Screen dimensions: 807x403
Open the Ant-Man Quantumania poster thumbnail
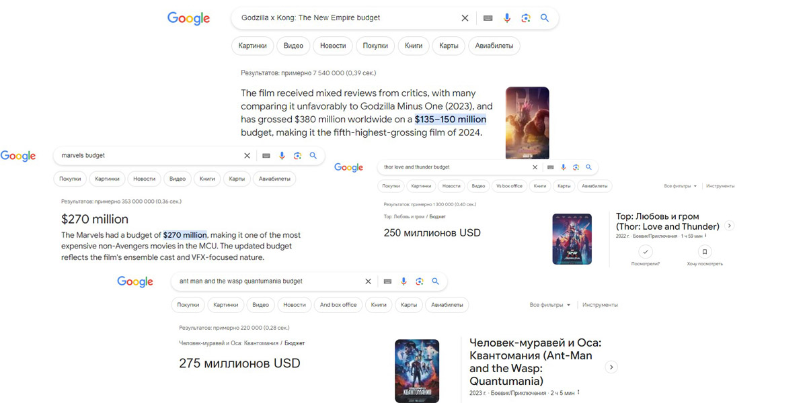417,371
